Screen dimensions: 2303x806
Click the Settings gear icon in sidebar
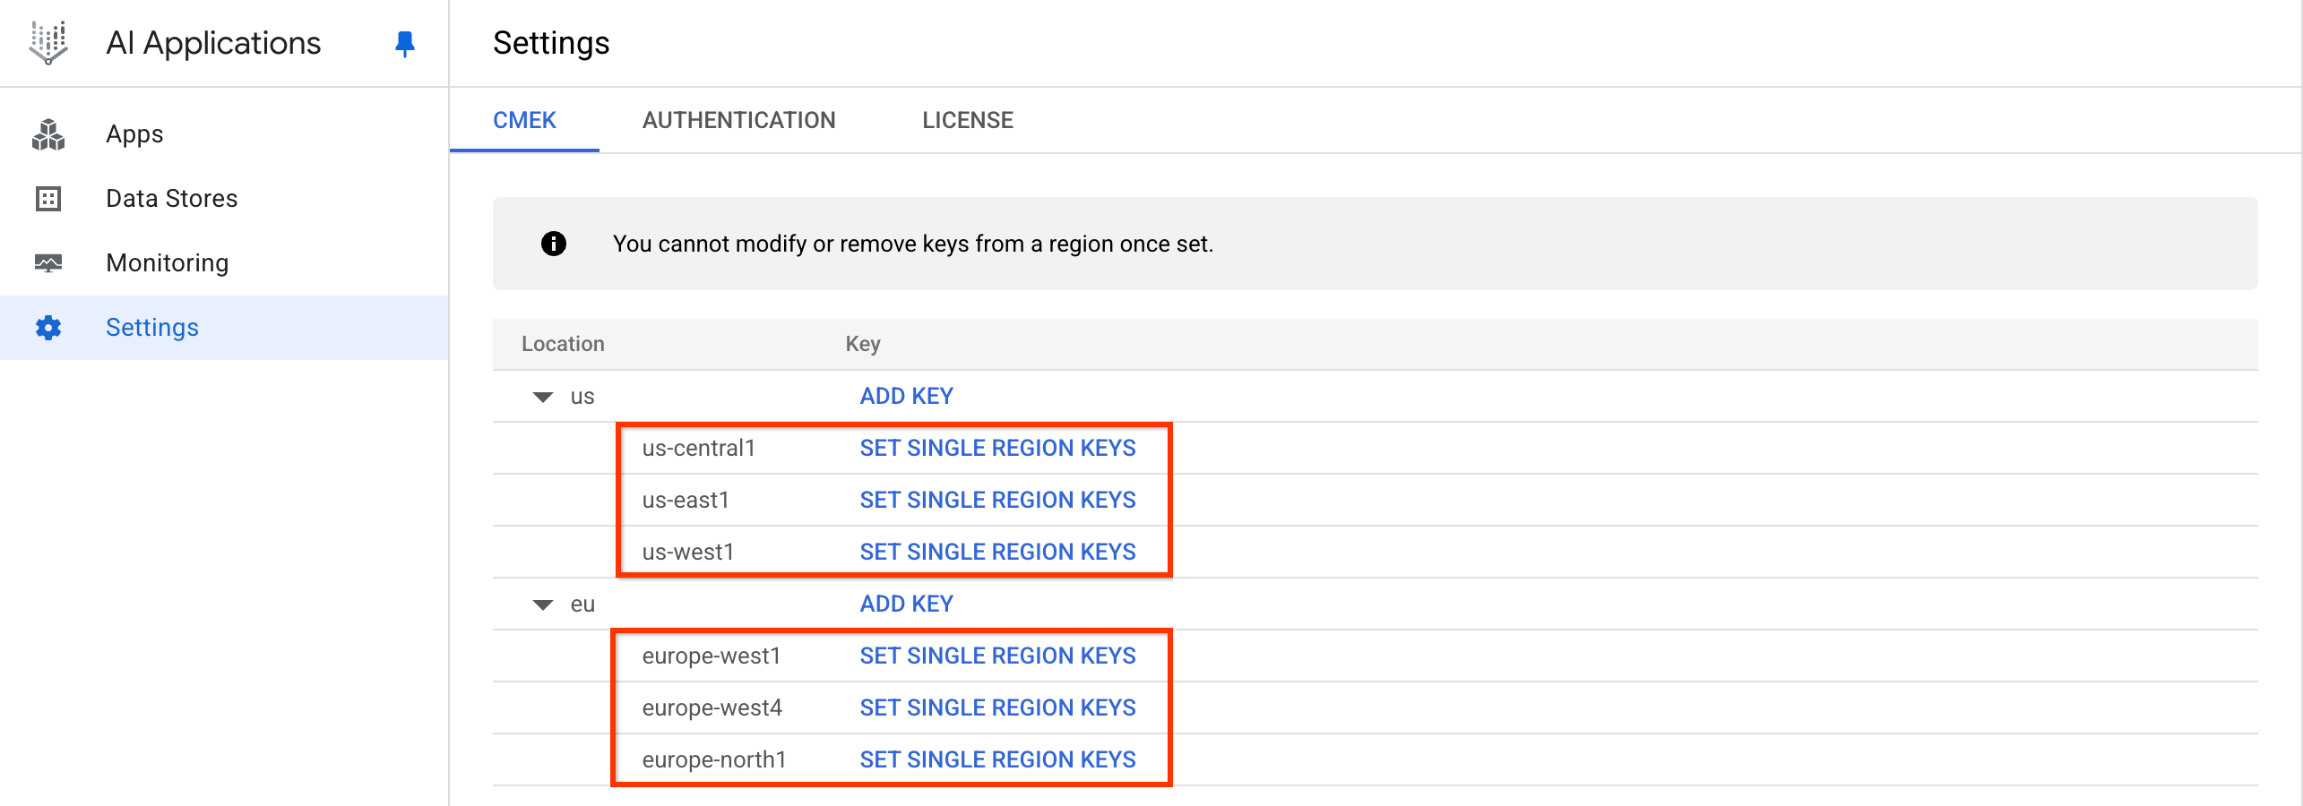pos(48,327)
